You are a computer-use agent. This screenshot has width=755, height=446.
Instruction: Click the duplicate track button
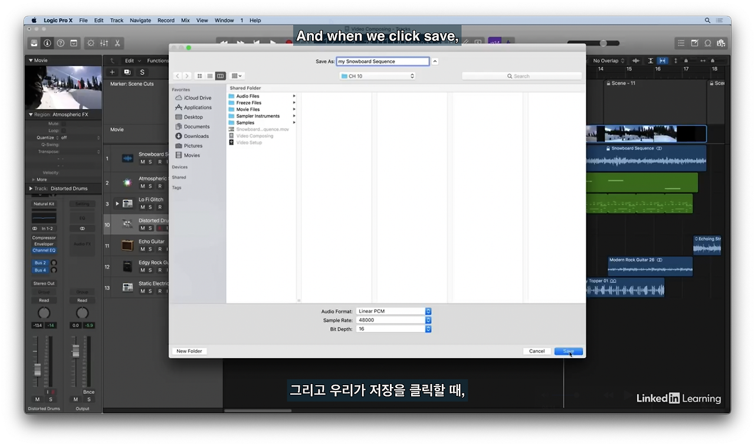coord(127,72)
